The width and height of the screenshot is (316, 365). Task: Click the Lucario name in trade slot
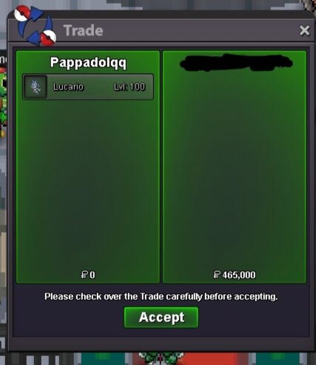click(68, 87)
